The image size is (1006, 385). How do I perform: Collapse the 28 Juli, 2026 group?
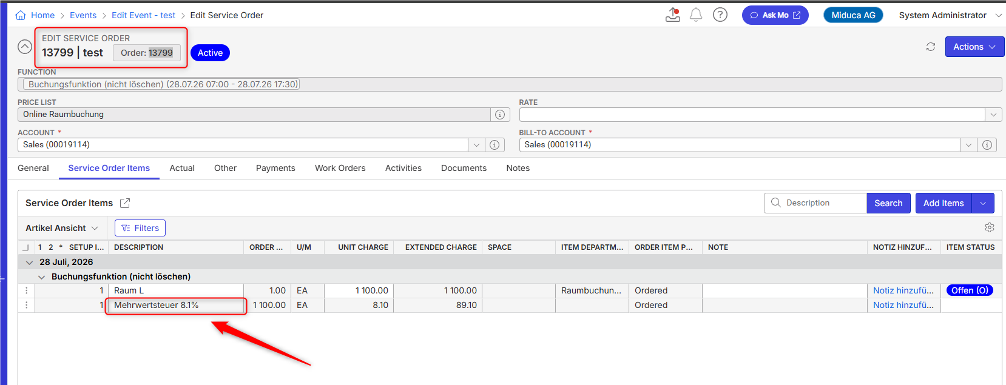[x=29, y=263]
